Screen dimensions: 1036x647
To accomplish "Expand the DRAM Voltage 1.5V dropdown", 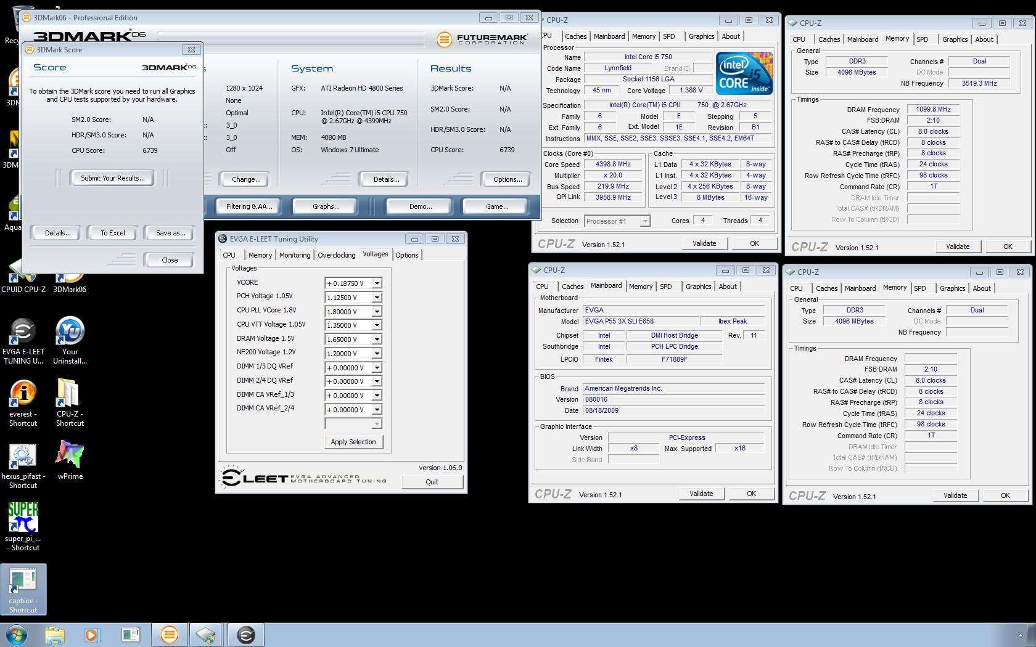I will [x=377, y=340].
